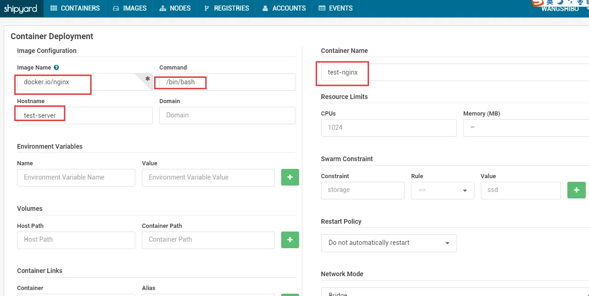This screenshot has width=589, height=296.
Task: Click the Image Name help icon
Action: click(x=56, y=68)
